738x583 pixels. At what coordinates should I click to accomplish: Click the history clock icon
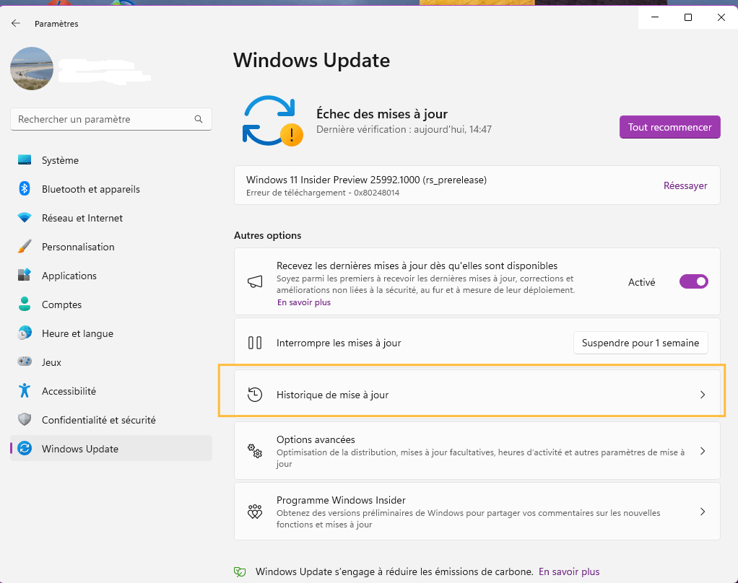[255, 395]
